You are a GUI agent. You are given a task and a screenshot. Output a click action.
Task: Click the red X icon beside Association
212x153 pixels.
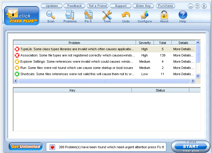point(17,55)
